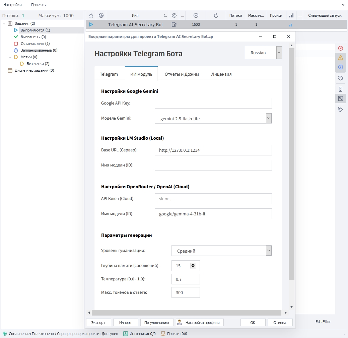Screen dimensions: 348x338
Task: Click small chart icon in bot row
Action: point(290,25)
